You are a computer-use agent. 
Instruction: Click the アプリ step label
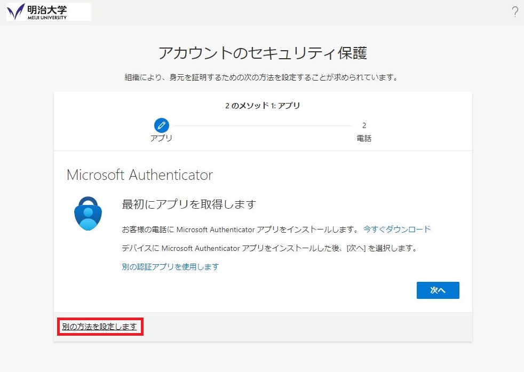tap(161, 138)
